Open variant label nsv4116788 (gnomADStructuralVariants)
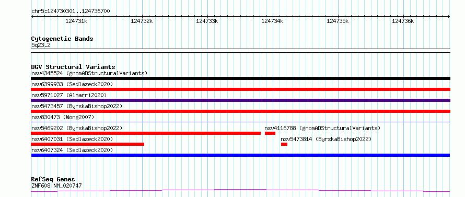This screenshot has width=465, height=197. point(322,128)
